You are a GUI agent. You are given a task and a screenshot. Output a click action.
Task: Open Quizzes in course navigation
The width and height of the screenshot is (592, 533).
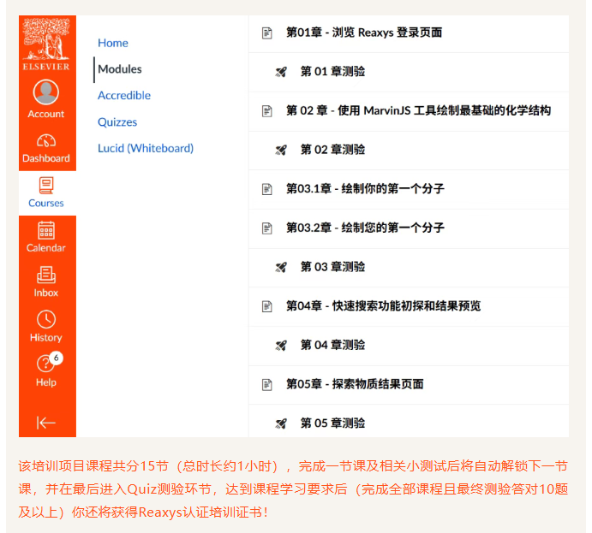click(117, 122)
